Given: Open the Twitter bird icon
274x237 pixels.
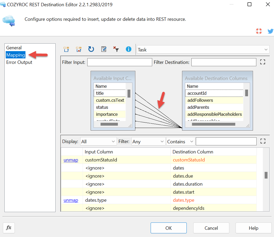Looking at the screenshot, I should click(x=270, y=31).
